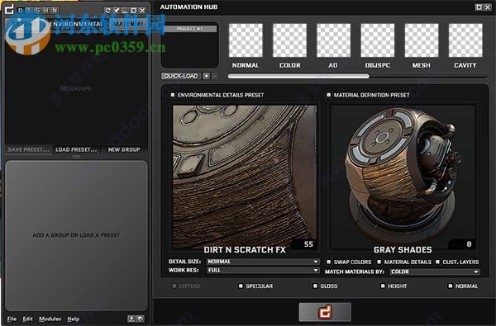Click the minus icon next to Quick-Load
496x326 pixels.
215,76
